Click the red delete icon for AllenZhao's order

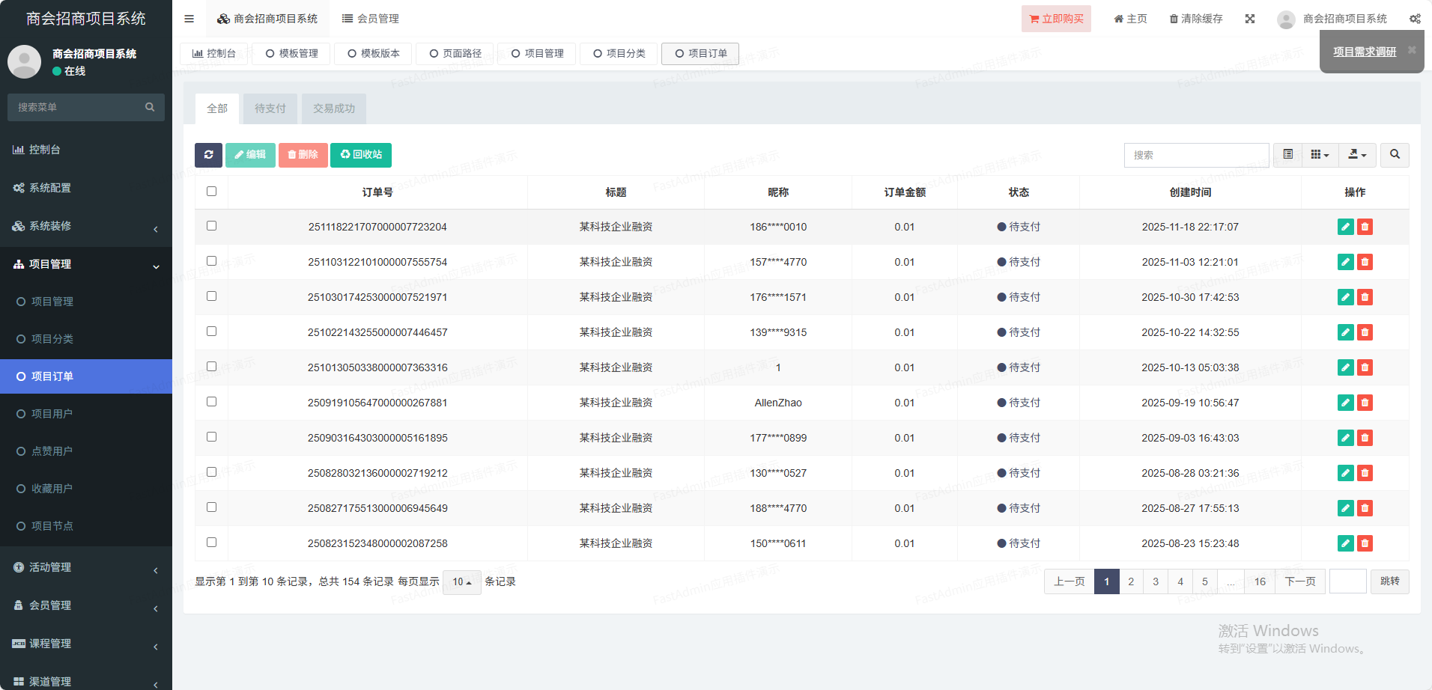pos(1365,403)
